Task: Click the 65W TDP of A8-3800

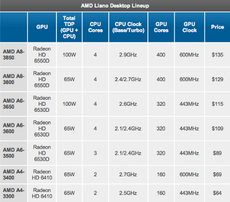Action: click(69, 79)
